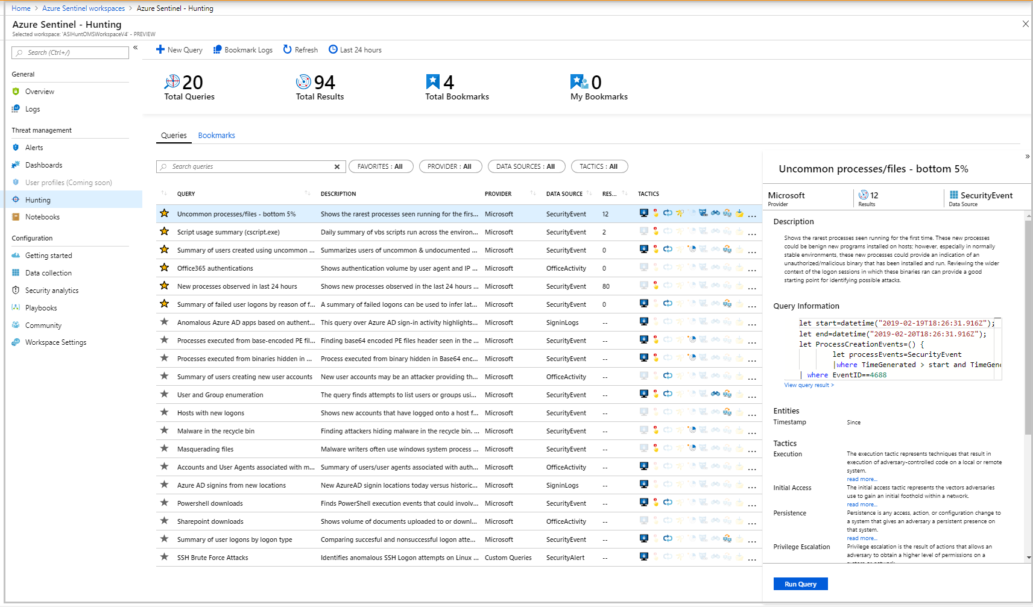Unfavorite the New processes observed query
Screen dimensions: 1033x607
coord(164,286)
